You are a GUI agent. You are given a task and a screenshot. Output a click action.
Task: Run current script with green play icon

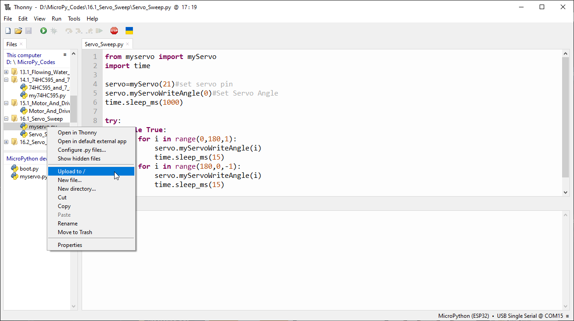44,31
